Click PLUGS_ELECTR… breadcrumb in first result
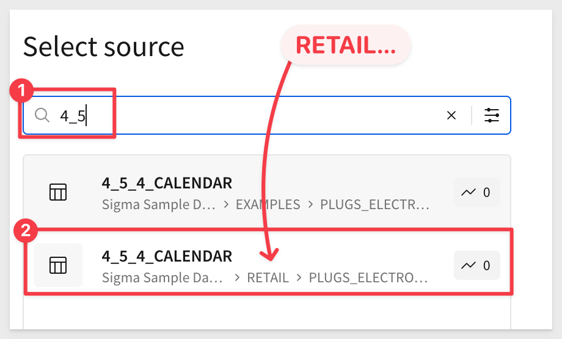This screenshot has width=562, height=339. pyautogui.click(x=374, y=204)
